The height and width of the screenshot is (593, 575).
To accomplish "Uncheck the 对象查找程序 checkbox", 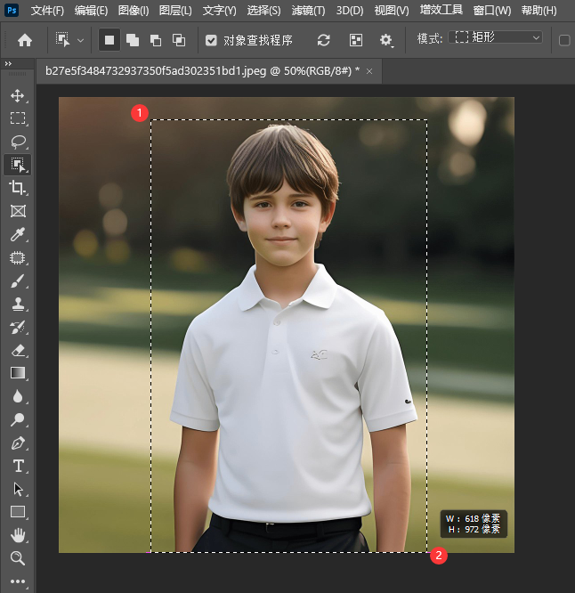I will (211, 40).
